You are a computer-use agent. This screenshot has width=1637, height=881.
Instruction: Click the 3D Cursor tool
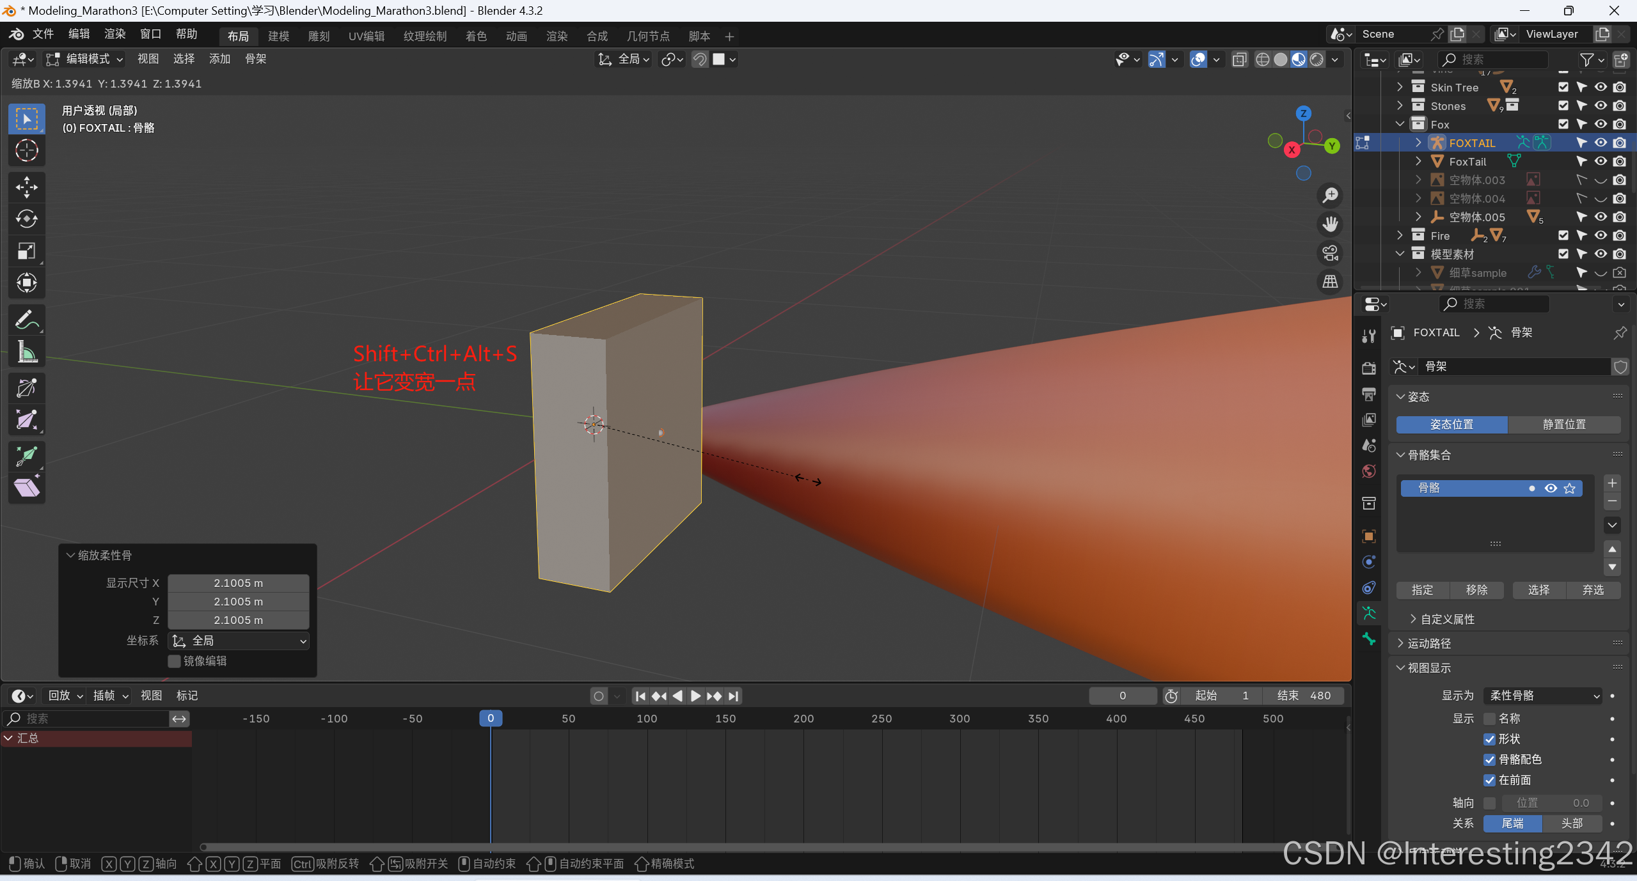(x=26, y=151)
